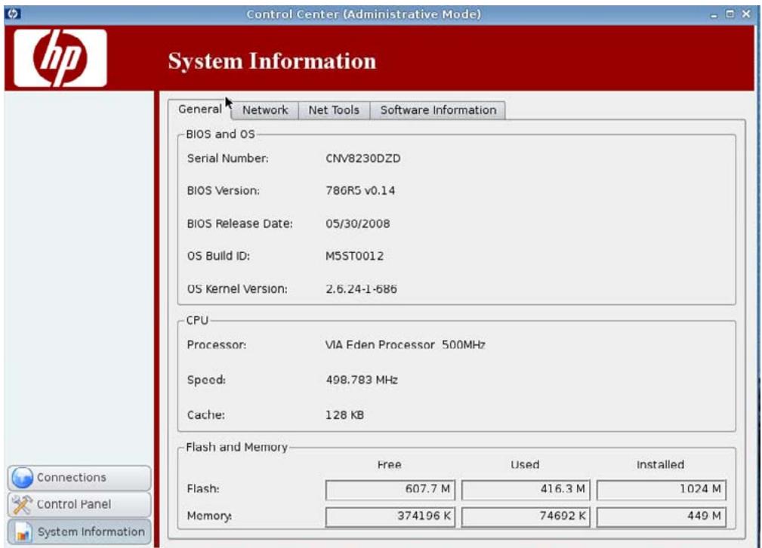Select the speed value 498.783 MHz
Image resolution: width=762 pixels, height=548 pixels.
[362, 380]
